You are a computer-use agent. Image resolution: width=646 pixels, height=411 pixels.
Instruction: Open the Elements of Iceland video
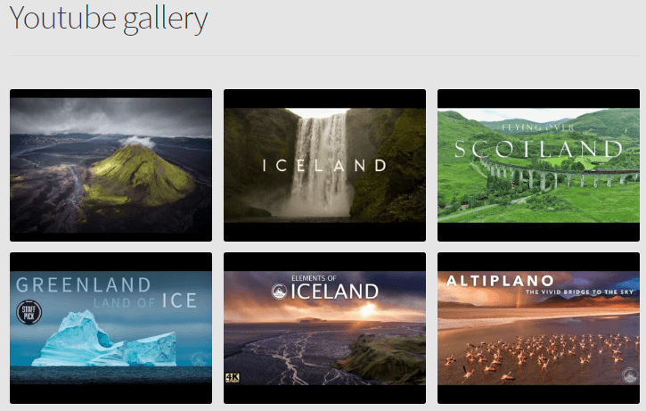tap(324, 328)
